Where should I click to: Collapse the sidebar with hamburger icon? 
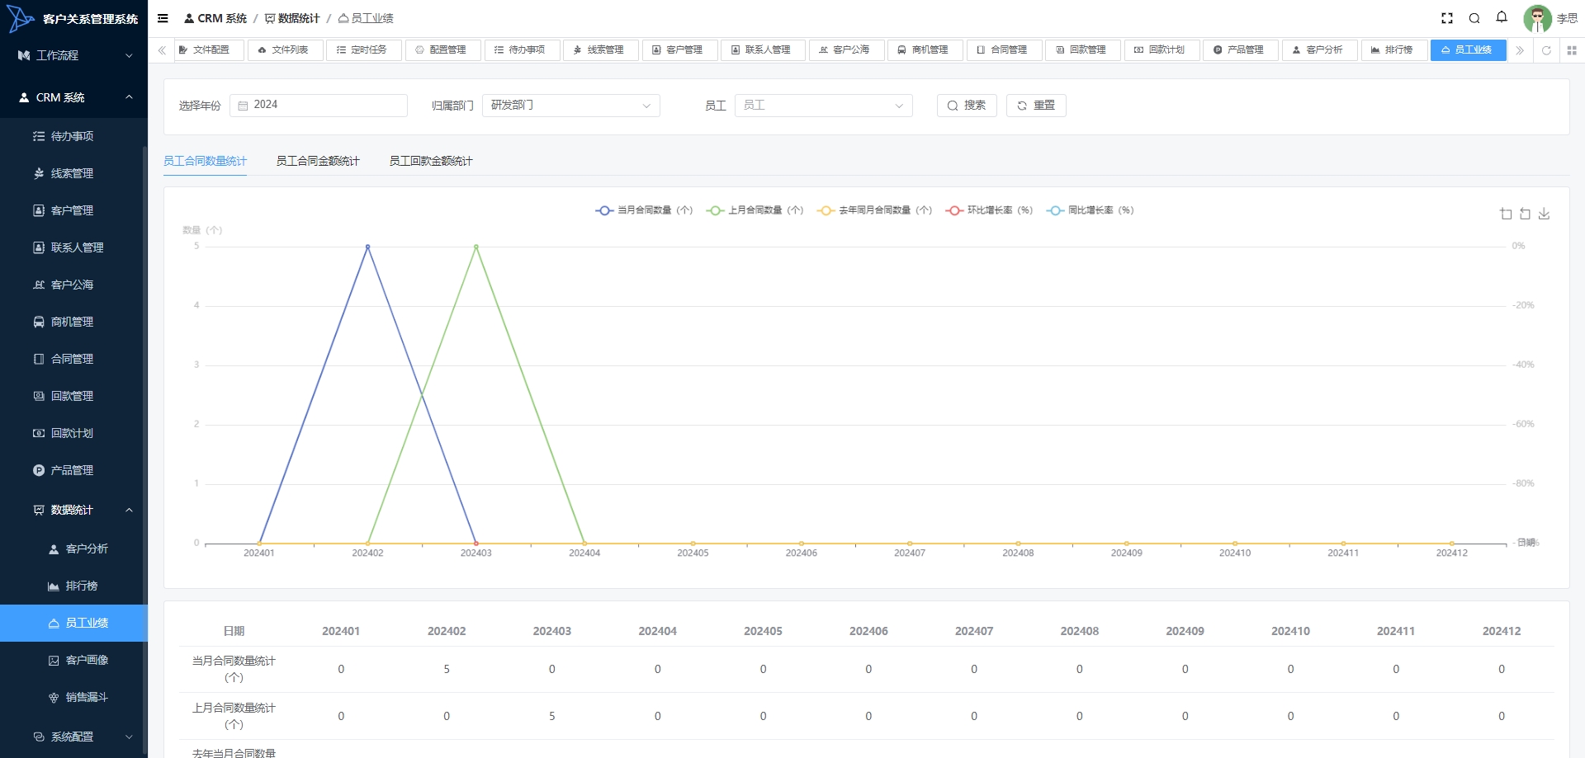click(x=163, y=18)
